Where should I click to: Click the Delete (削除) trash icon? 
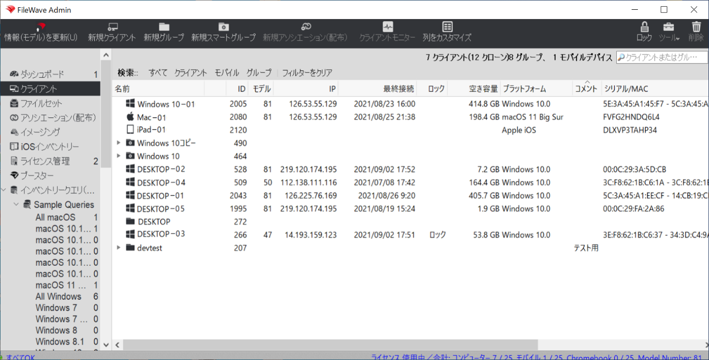pos(696,27)
